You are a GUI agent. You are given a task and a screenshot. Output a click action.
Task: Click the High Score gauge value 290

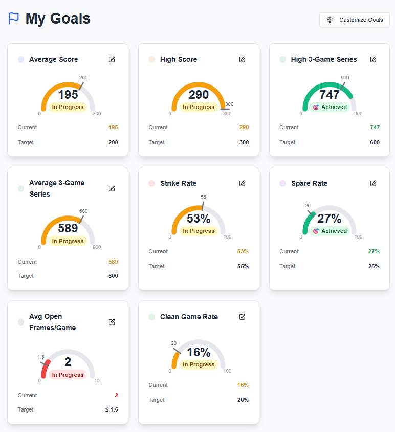[199, 95]
